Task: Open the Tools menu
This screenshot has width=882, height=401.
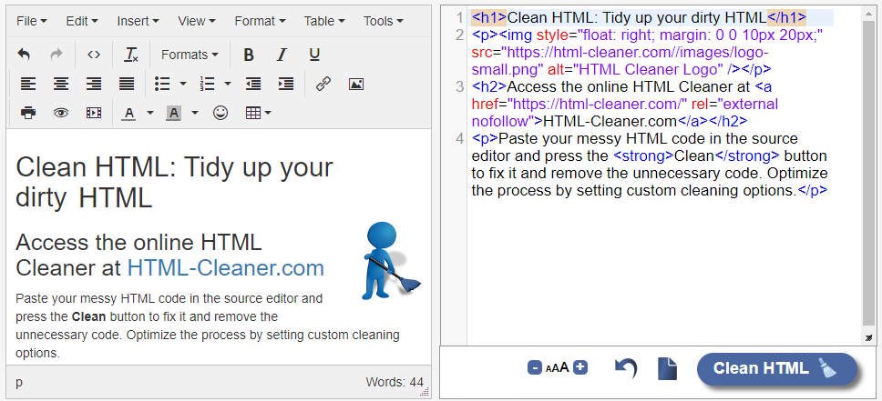Action: (x=383, y=21)
